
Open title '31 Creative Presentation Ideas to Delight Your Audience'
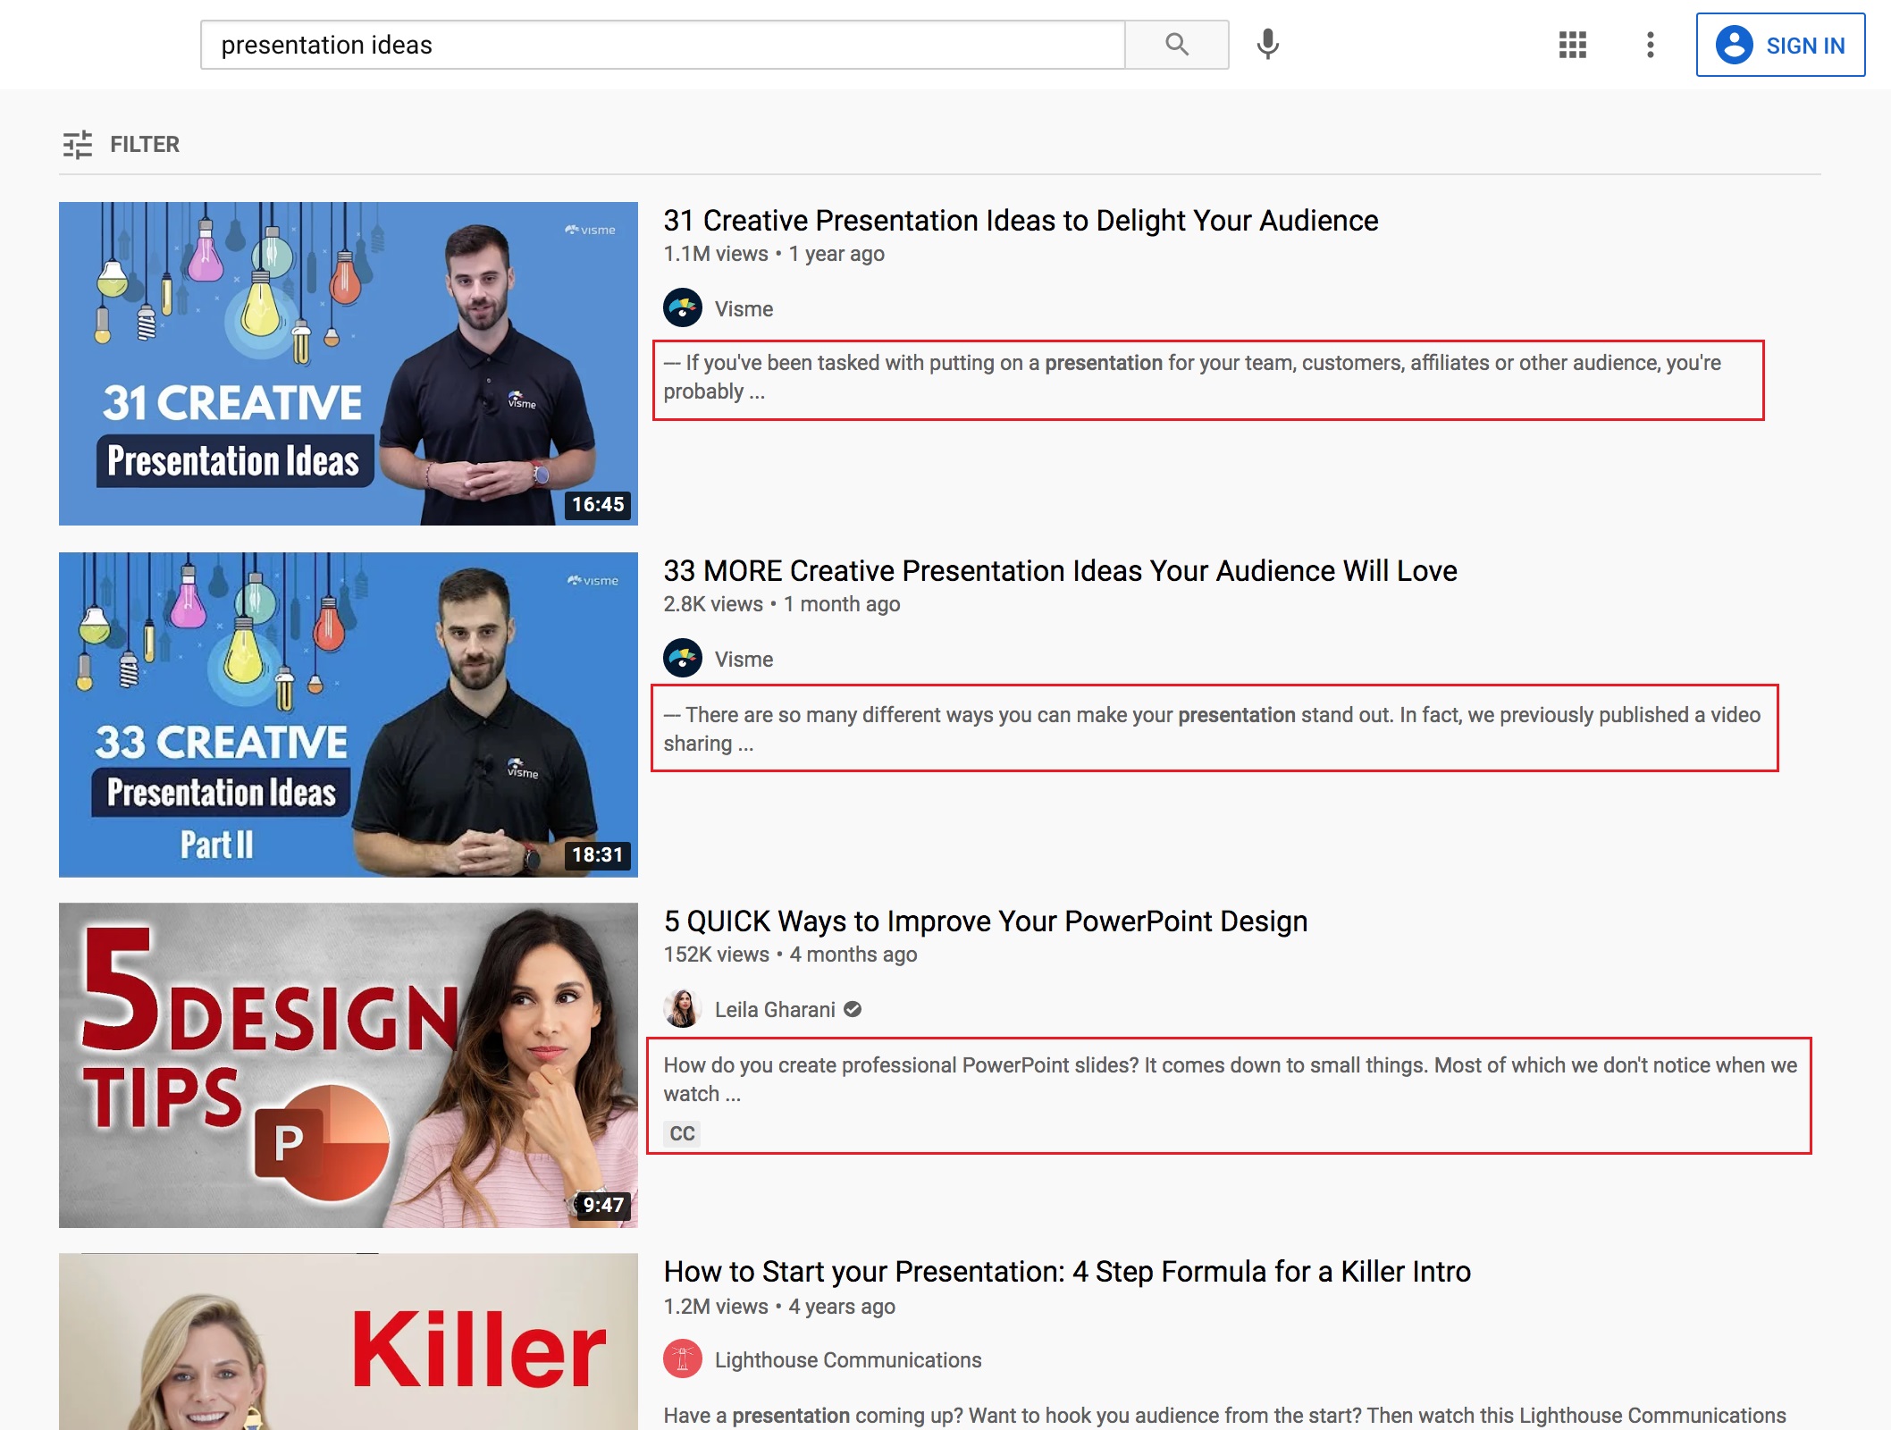[1021, 220]
